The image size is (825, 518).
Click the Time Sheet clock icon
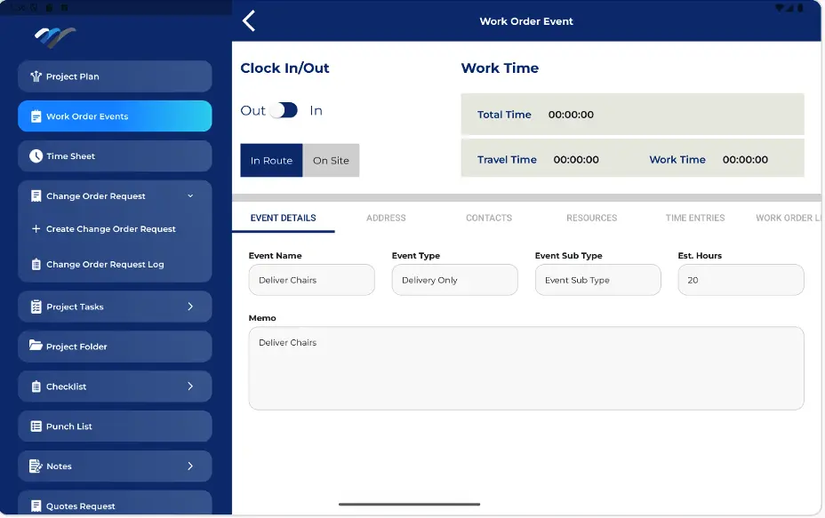(x=36, y=156)
